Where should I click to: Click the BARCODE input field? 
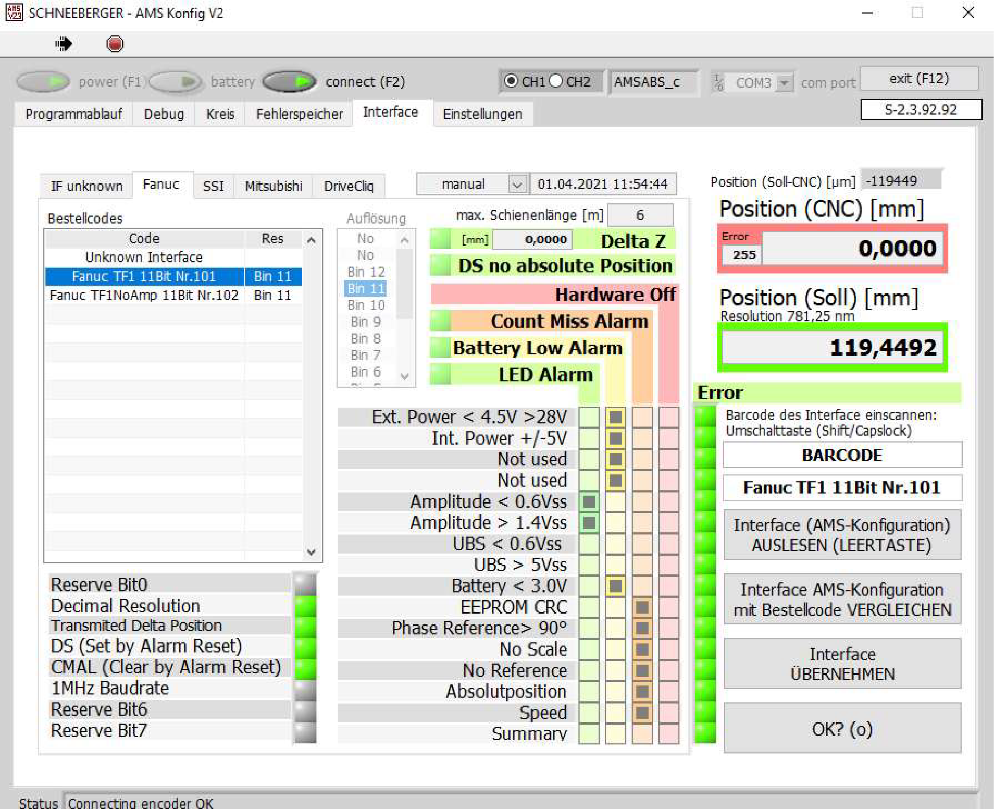pos(841,455)
